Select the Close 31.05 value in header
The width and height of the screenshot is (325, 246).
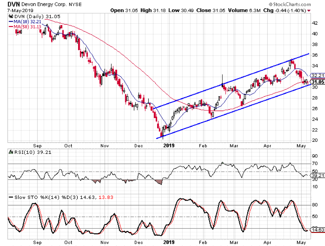pos(211,10)
